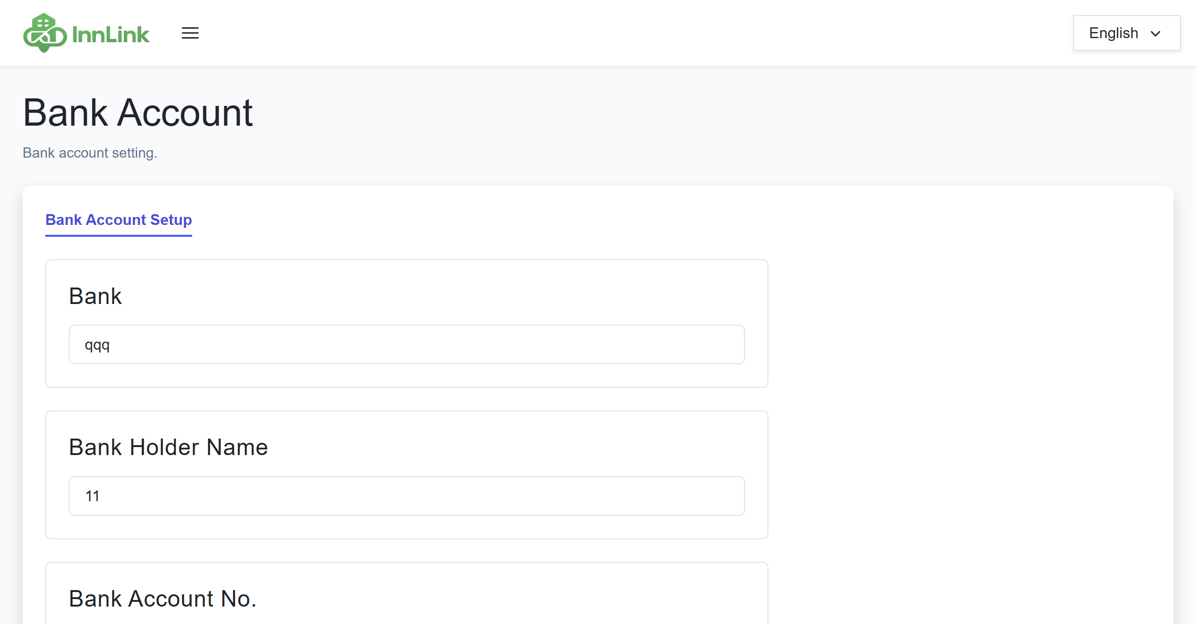Click the text 'qqq' in Bank field
Viewport: 1196px width, 624px height.
(97, 345)
